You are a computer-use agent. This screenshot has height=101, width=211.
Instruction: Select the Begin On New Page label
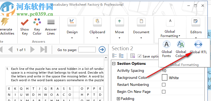pos(134,92)
